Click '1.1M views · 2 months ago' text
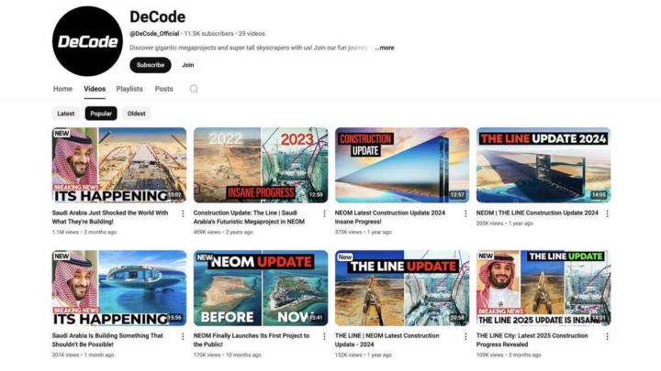This screenshot has width=661, height=371. coord(84,232)
